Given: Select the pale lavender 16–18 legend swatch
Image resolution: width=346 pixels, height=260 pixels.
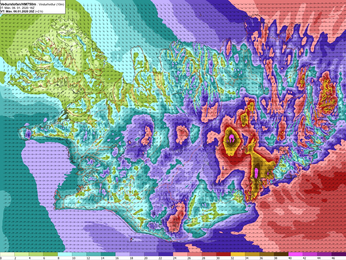Looking at the screenshot, I should pyautogui.click(x=122, y=254).
